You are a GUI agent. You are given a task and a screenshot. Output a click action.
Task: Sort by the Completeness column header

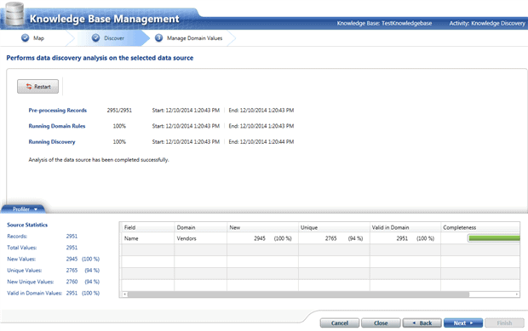(x=480, y=227)
